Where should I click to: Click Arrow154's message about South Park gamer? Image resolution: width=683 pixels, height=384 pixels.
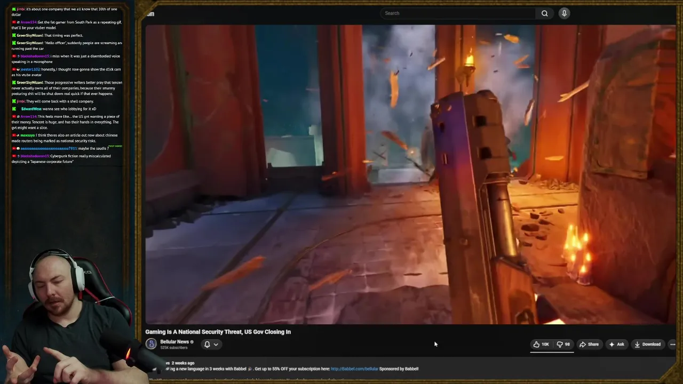coord(67,25)
